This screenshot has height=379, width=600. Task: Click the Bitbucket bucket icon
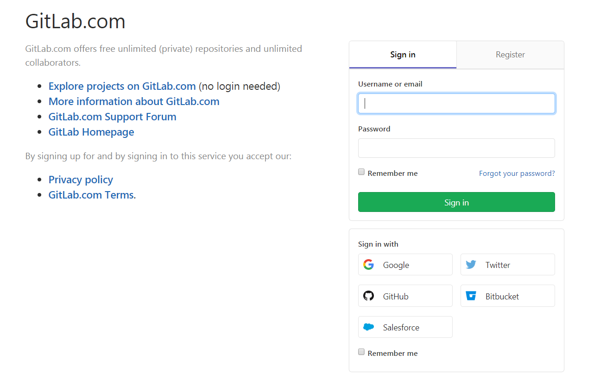(471, 296)
